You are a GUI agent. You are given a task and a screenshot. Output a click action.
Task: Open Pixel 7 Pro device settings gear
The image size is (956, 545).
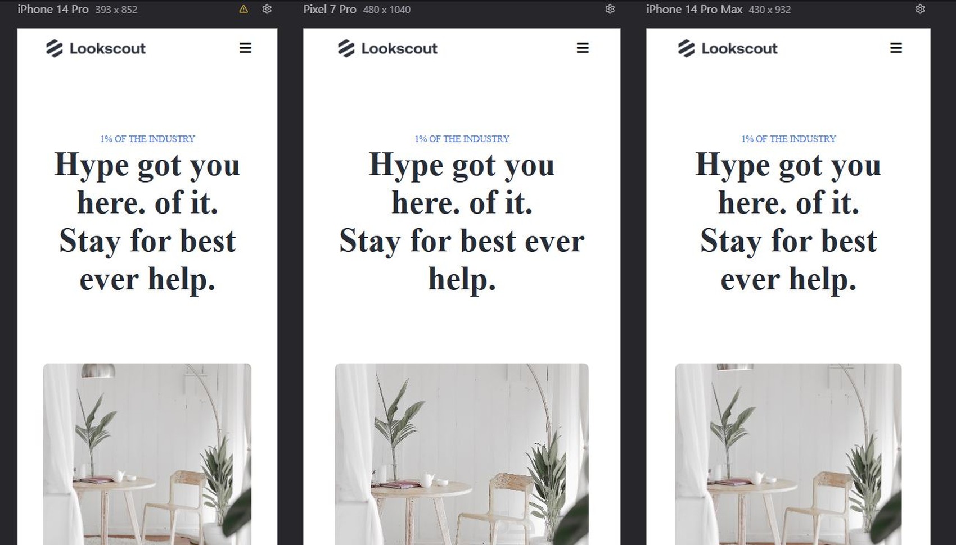coord(610,9)
